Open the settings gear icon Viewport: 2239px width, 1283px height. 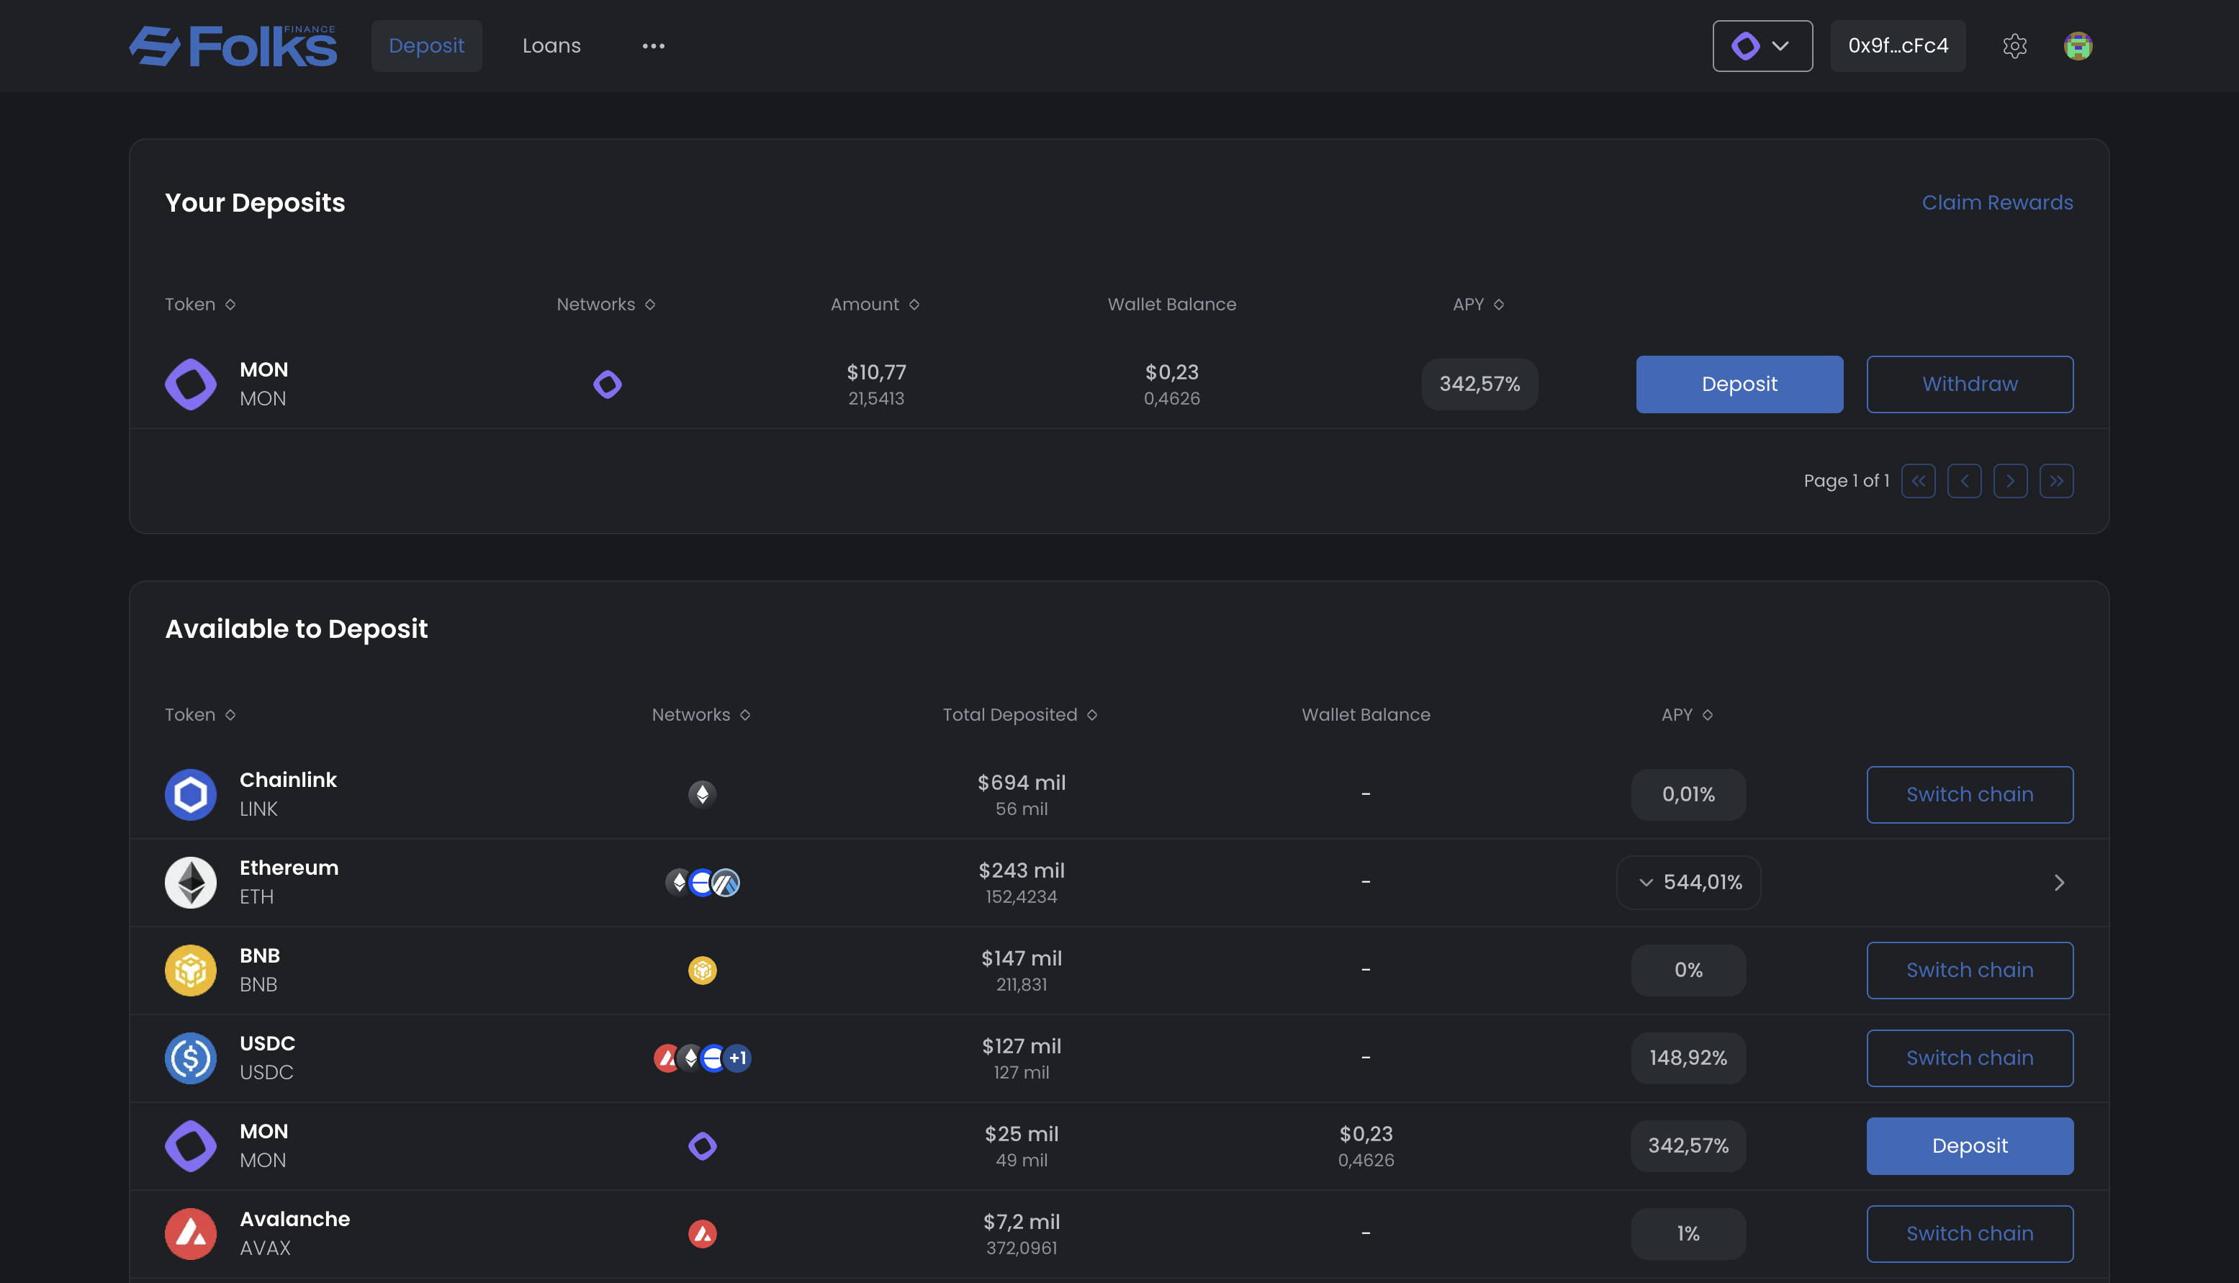2014,46
